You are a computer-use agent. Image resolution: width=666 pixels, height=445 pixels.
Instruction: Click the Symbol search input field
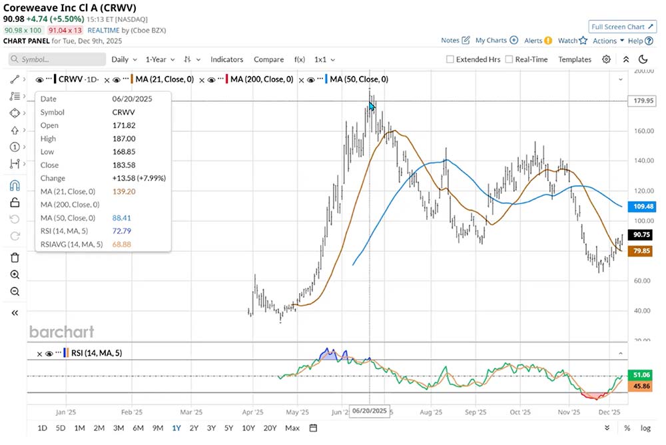coord(57,59)
